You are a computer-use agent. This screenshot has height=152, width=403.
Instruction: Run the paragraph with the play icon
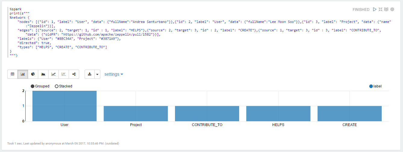(x=375, y=9)
